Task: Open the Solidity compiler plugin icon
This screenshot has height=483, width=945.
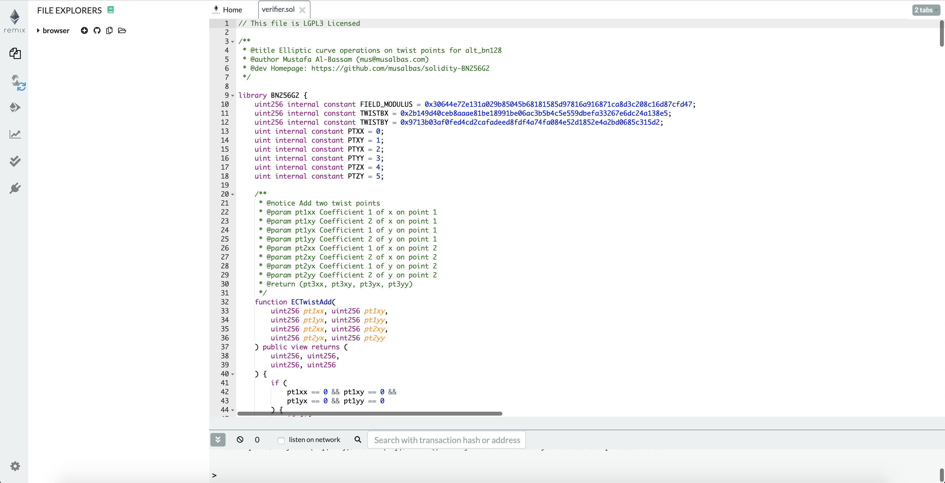Action: [17, 82]
